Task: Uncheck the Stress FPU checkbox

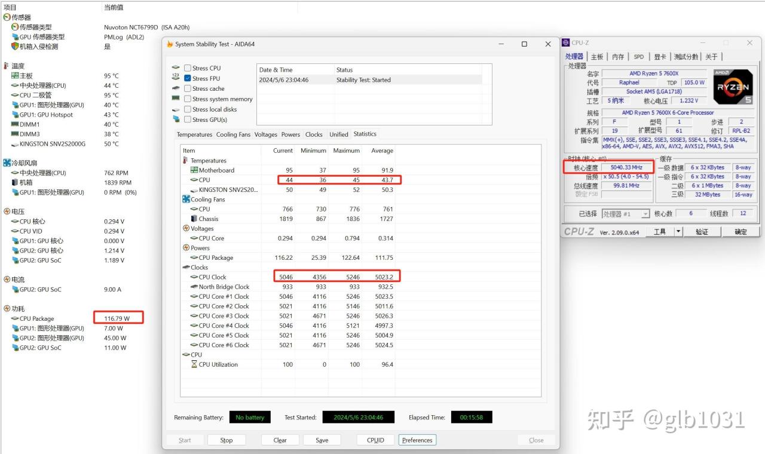Action: pyautogui.click(x=188, y=78)
